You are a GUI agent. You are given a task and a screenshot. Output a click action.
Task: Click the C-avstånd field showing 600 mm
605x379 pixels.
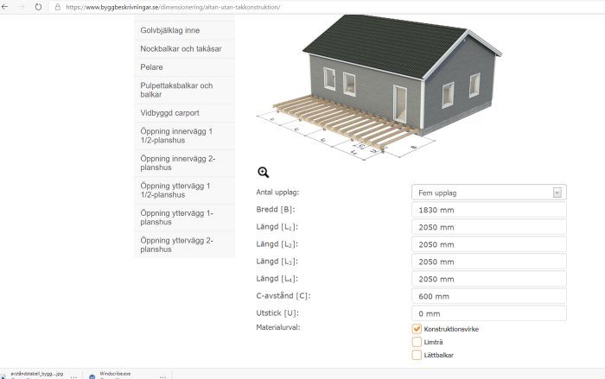pyautogui.click(x=489, y=296)
